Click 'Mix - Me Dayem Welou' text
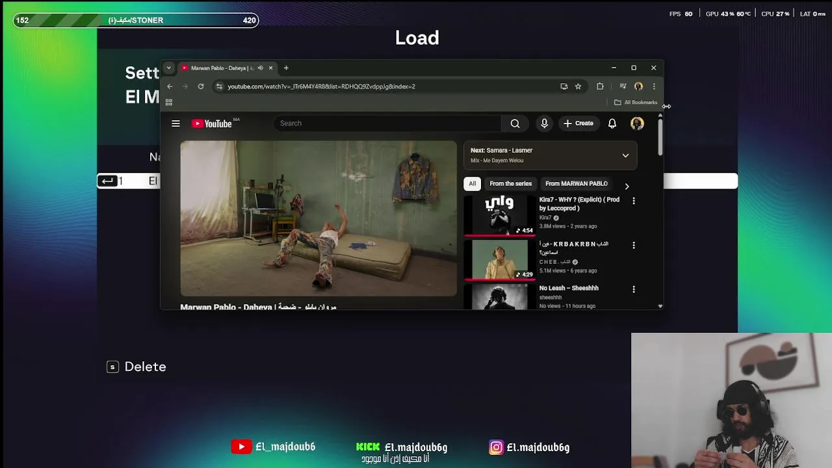832x468 pixels. click(497, 161)
